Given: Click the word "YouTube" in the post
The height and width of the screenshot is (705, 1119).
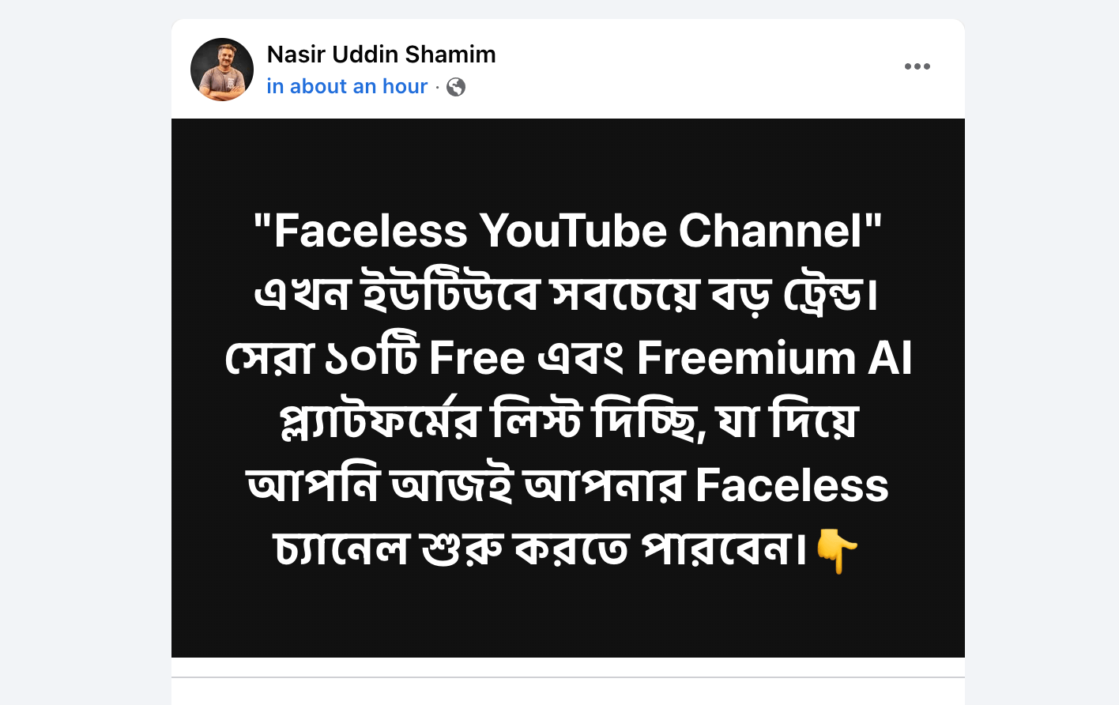Looking at the screenshot, I should click(573, 231).
